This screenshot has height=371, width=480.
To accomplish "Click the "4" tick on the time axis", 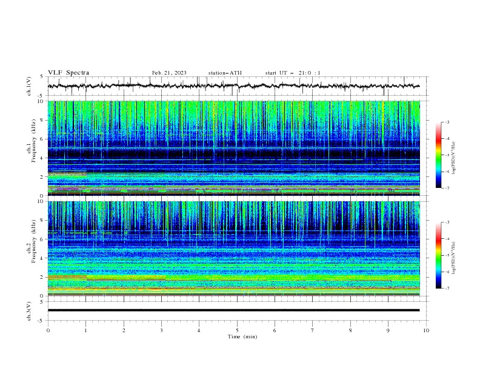I will pos(199,330).
